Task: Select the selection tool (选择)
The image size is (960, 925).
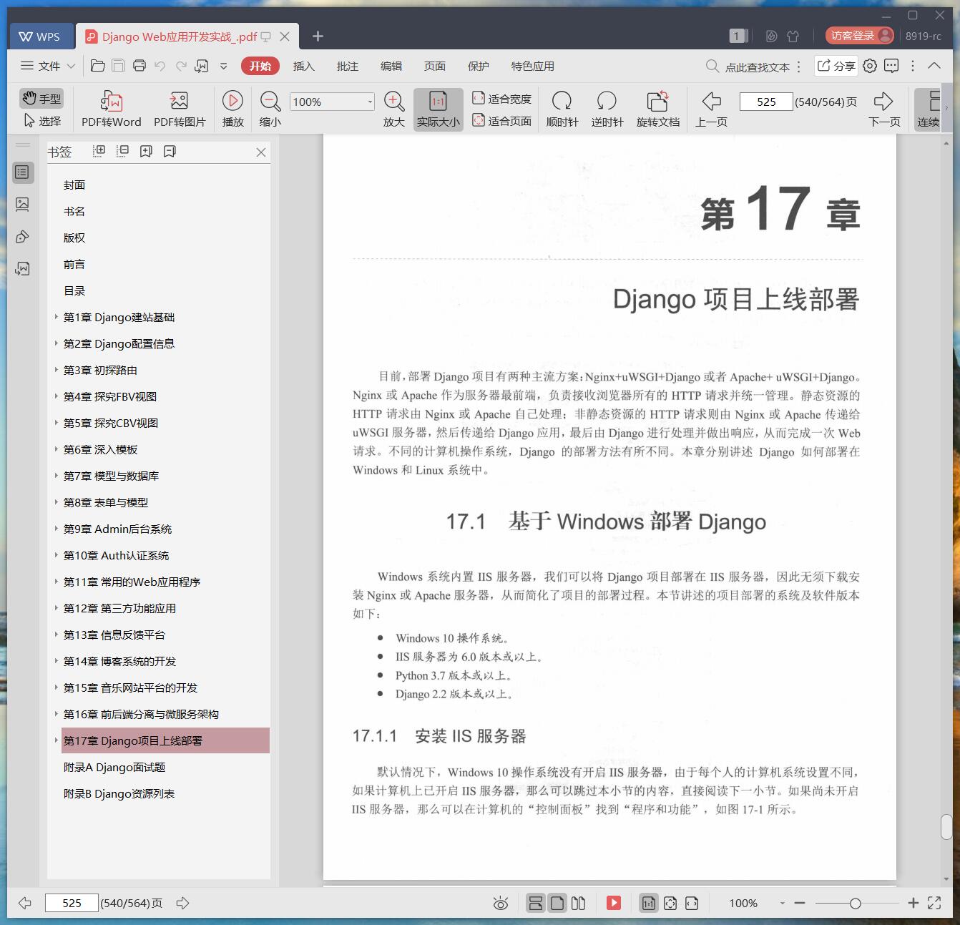Action: (x=41, y=121)
